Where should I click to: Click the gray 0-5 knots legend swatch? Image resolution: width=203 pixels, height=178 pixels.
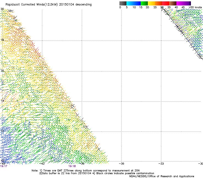click(123, 3)
